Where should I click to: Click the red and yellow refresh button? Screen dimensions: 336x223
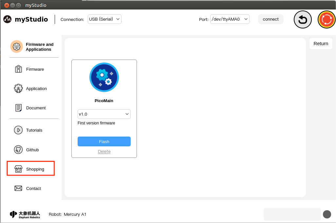tap(327, 20)
